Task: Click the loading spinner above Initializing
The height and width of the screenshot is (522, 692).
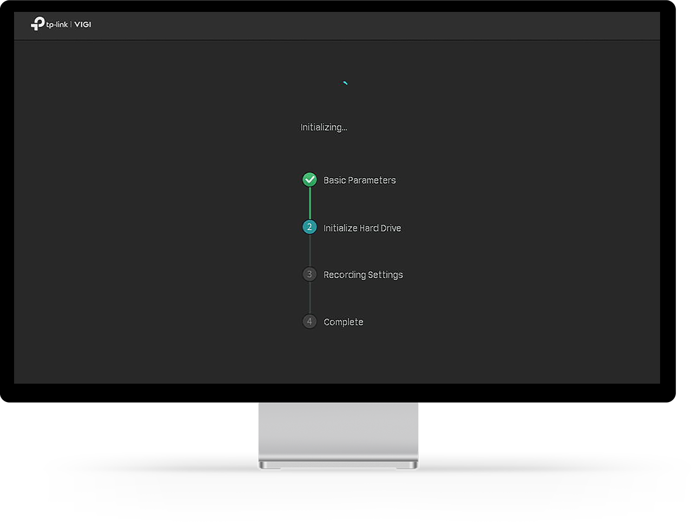Action: pos(345,83)
